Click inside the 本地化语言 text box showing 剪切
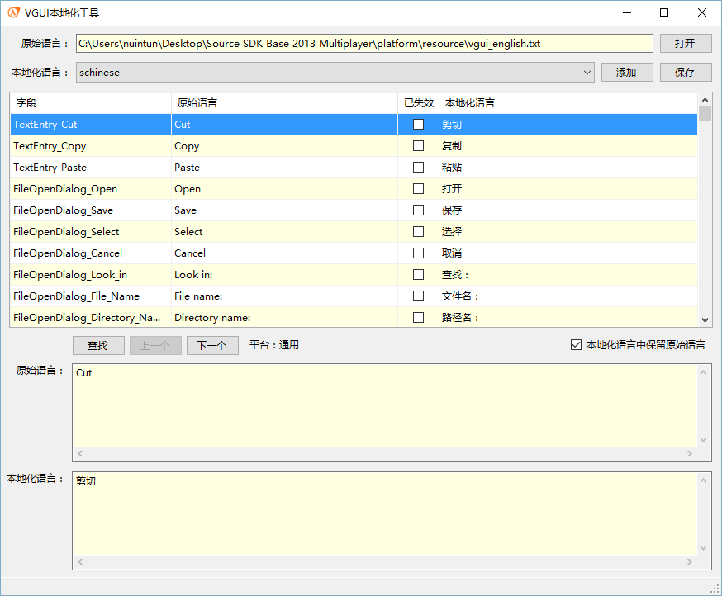The height and width of the screenshot is (596, 722). [x=385, y=513]
